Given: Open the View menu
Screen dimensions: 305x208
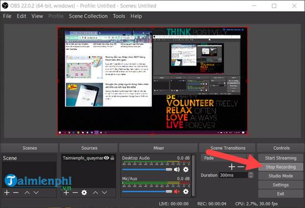Looking at the screenshot, I should coord(37,16).
